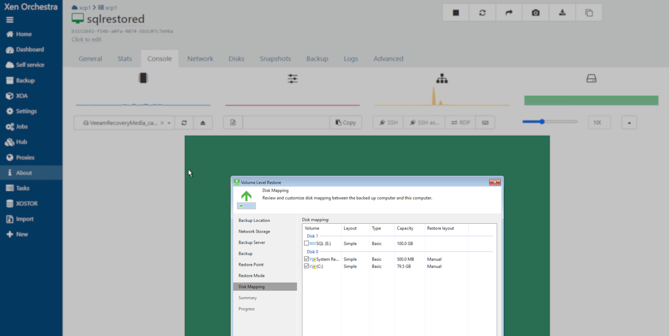Uncheck the (C:) volume checkbox
The width and height of the screenshot is (669, 336).
[307, 266]
